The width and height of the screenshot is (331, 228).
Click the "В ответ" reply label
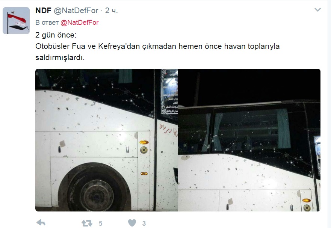(47, 23)
